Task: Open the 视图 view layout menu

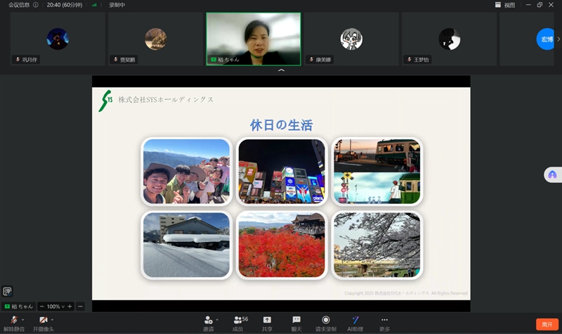Action: (505, 5)
